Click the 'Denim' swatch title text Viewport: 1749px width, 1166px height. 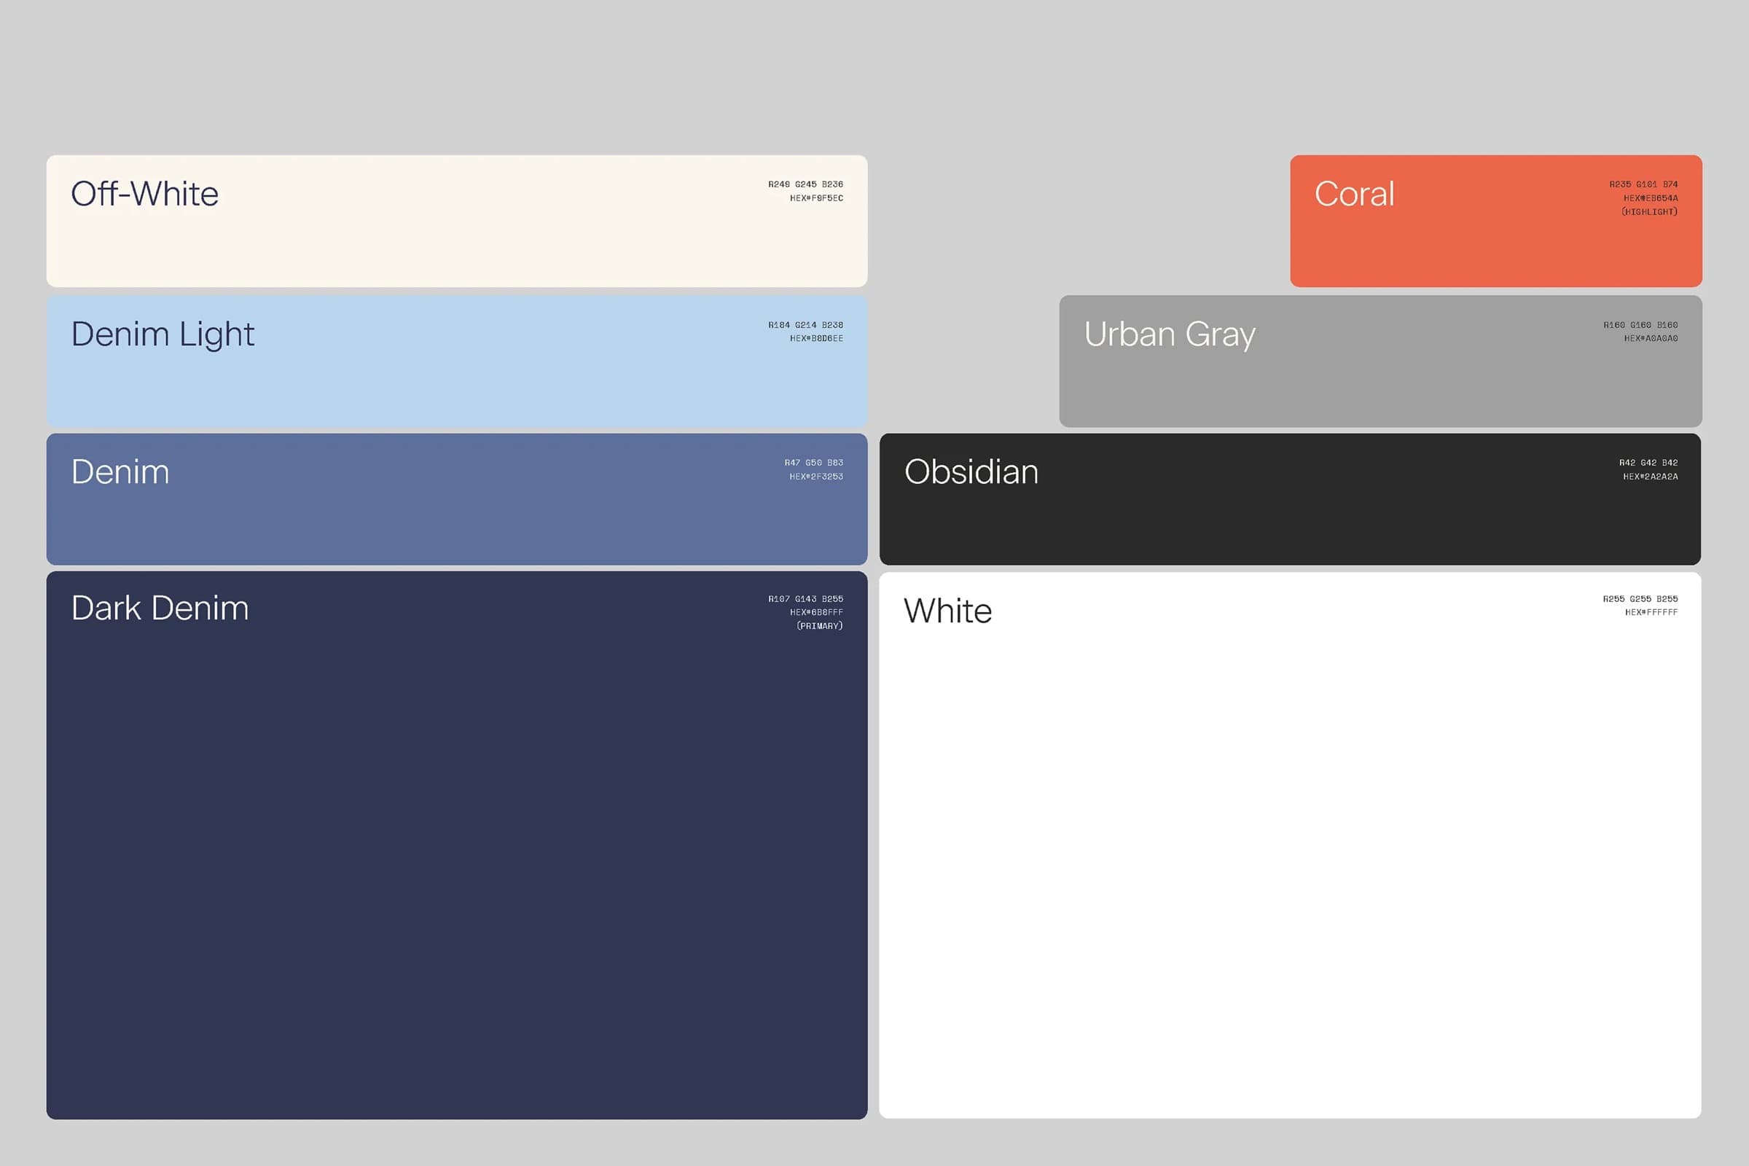(x=120, y=472)
